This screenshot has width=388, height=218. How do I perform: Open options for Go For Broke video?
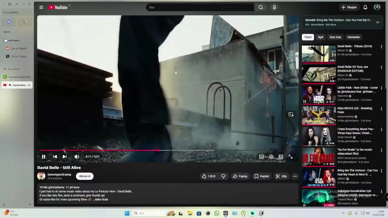click(381, 150)
